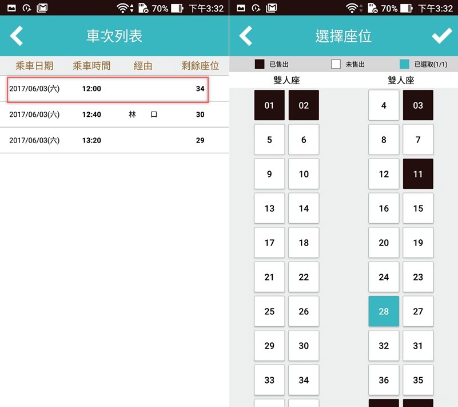Tap the Gmail notification icon in left status bar
Screen dimensions: 458x407
coord(42,8)
